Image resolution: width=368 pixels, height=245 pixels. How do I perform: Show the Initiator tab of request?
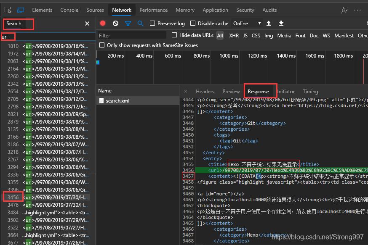pos(286,92)
